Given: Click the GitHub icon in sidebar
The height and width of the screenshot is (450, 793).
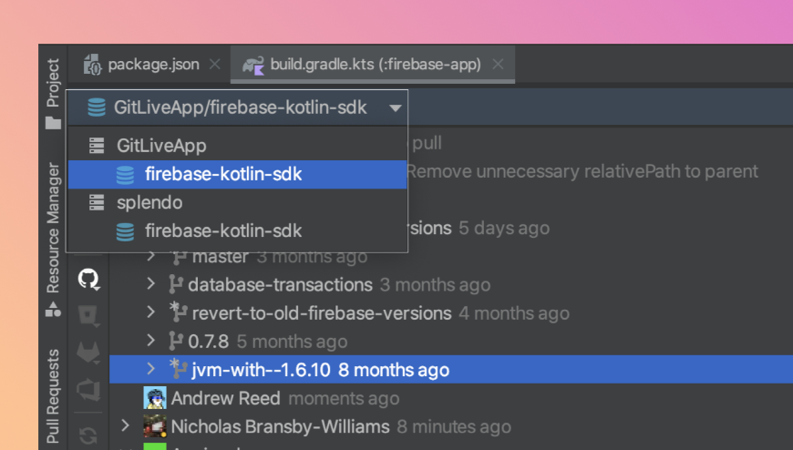Looking at the screenshot, I should (88, 278).
